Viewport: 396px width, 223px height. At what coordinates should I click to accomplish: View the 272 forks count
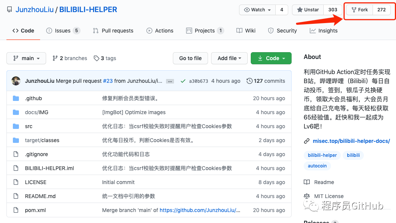pos(382,10)
